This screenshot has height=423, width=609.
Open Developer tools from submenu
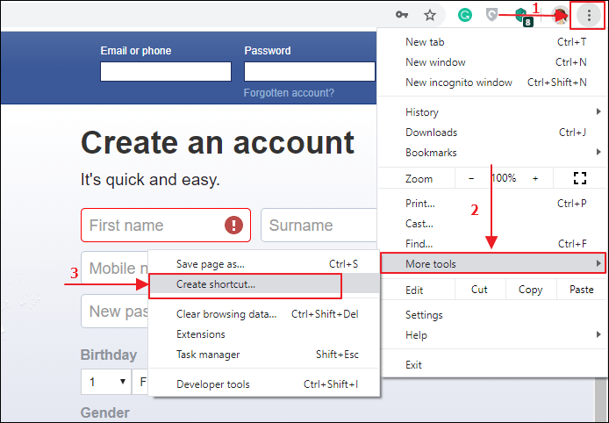264,384
